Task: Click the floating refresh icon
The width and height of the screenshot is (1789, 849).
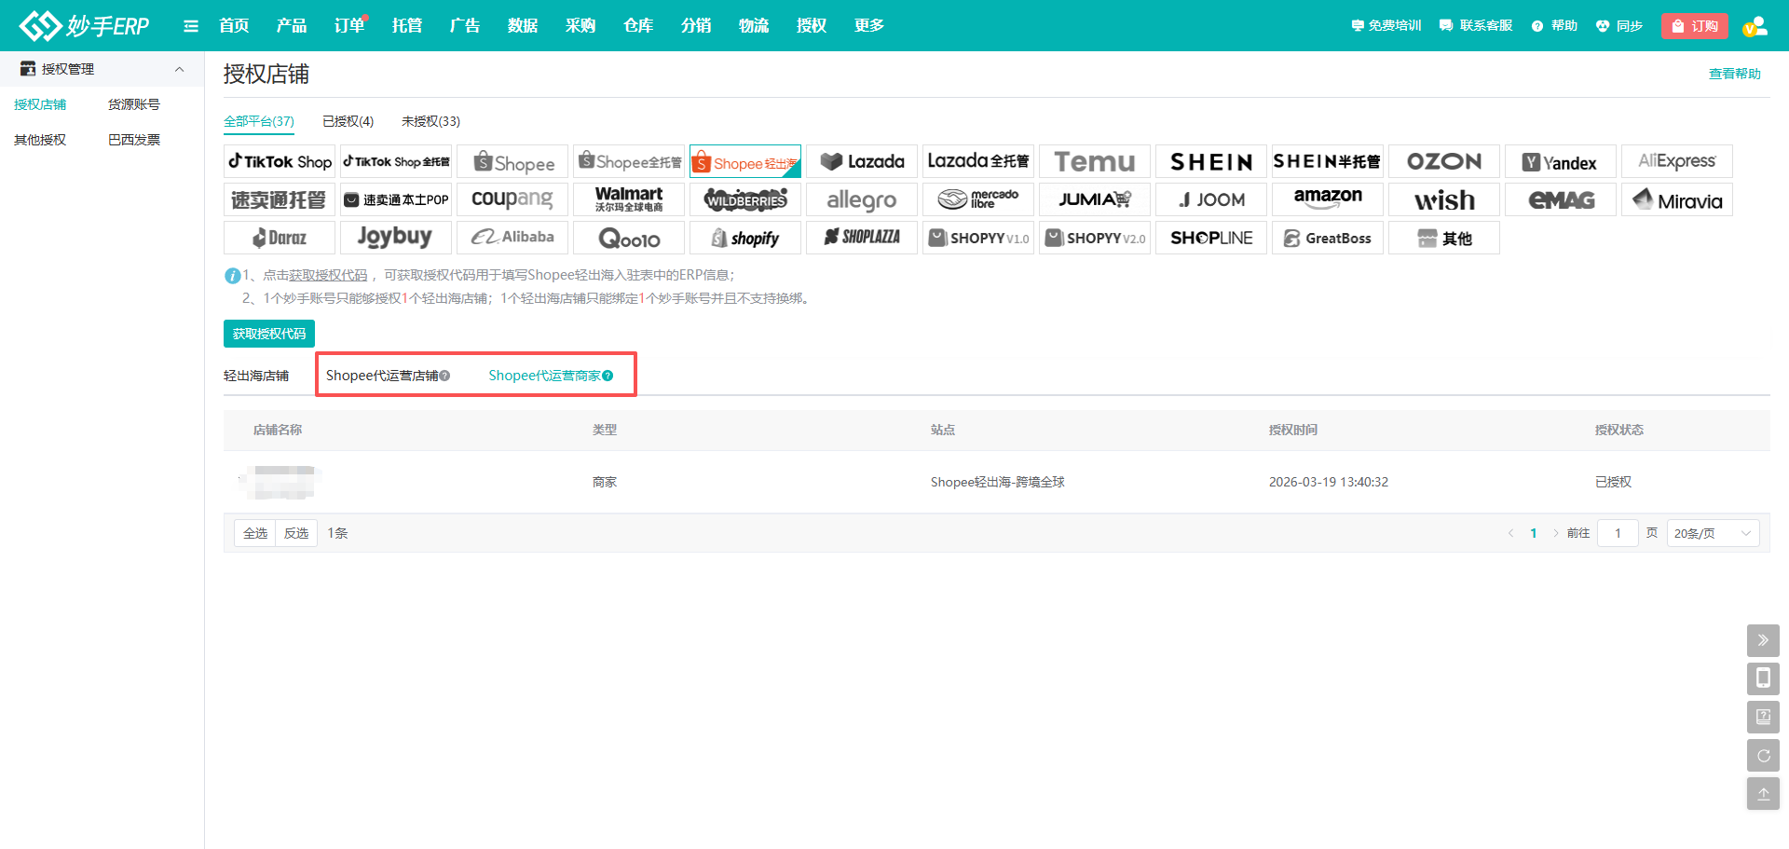Action: point(1763,756)
